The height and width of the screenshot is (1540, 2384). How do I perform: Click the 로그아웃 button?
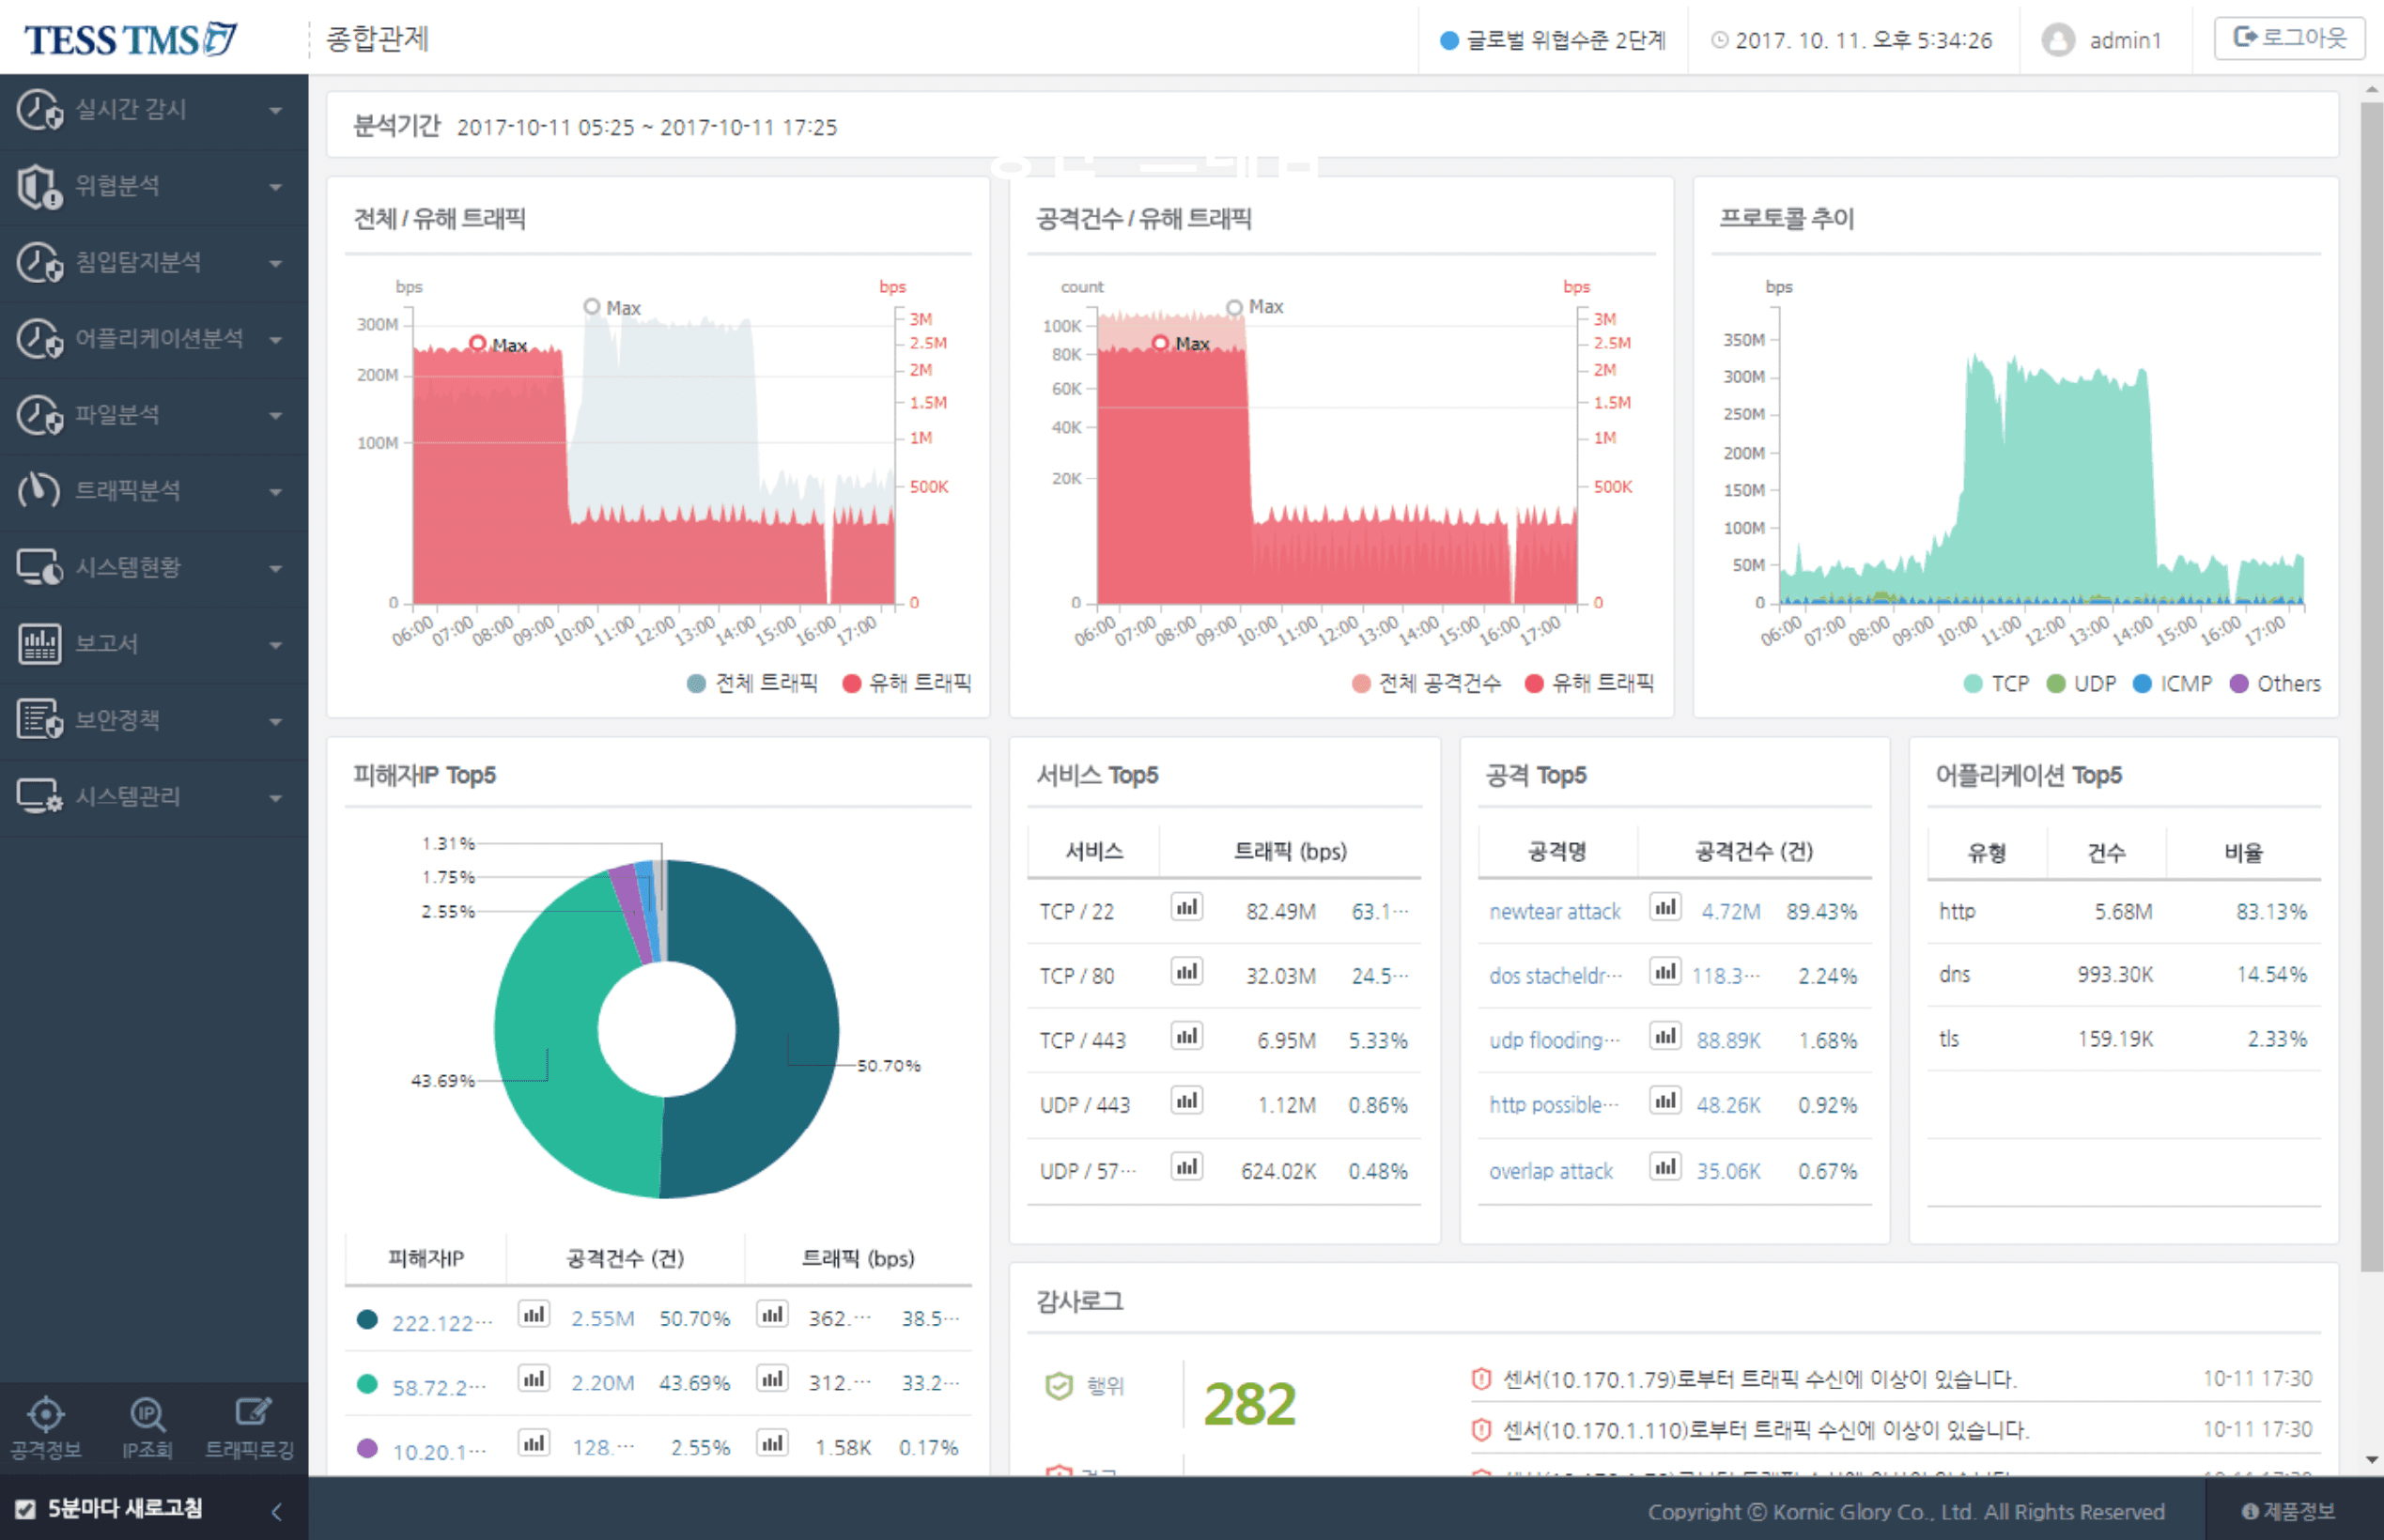pyautogui.click(x=2289, y=38)
